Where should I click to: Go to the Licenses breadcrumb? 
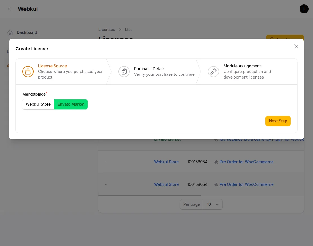106,30
